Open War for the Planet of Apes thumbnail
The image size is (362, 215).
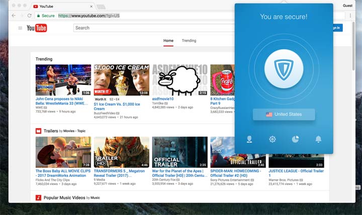pos(179,152)
